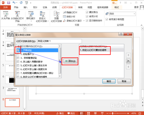Toggle 显示媒体控件 checkbox

tap(87, 20)
